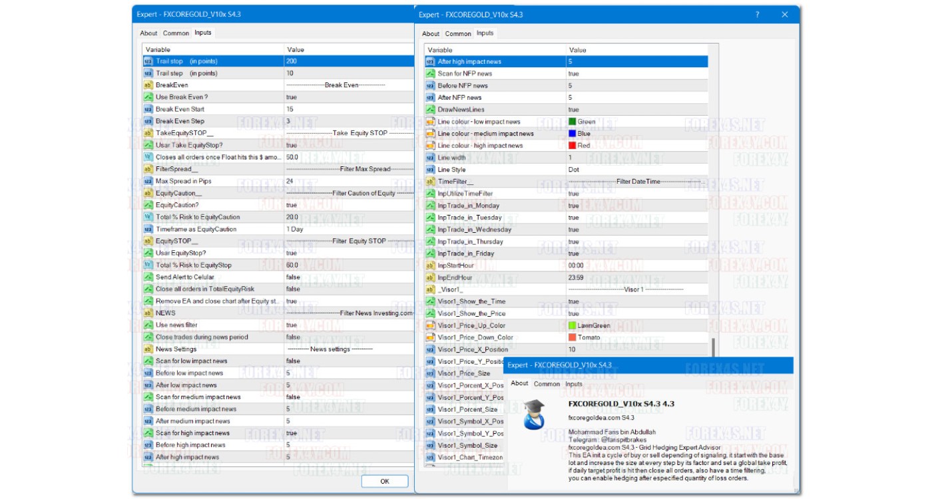Image resolution: width=932 pixels, height=499 pixels.
Task: Click the Visor1_Price_Up_Color row icon
Action: click(x=430, y=325)
